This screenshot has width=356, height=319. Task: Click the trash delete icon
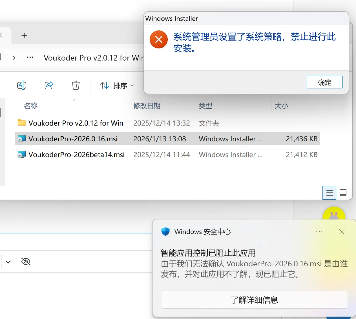(x=76, y=85)
